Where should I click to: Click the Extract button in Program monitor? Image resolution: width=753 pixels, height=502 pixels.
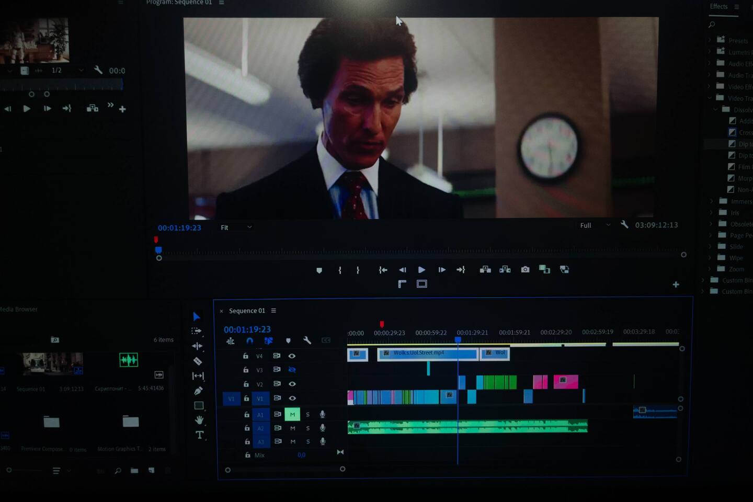[x=505, y=269]
